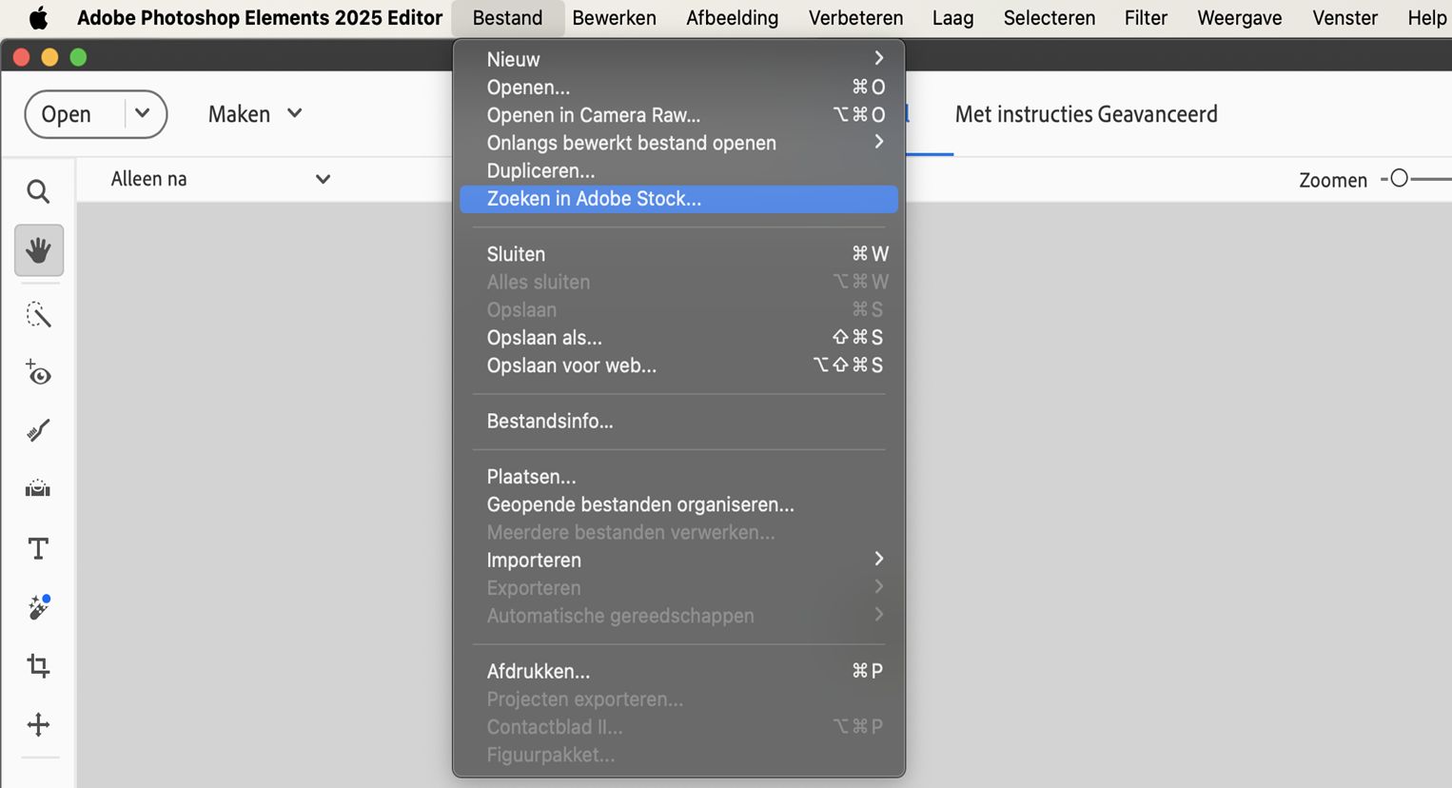The width and height of the screenshot is (1452, 788).
Task: Open the Apple menu
Action: point(38,18)
